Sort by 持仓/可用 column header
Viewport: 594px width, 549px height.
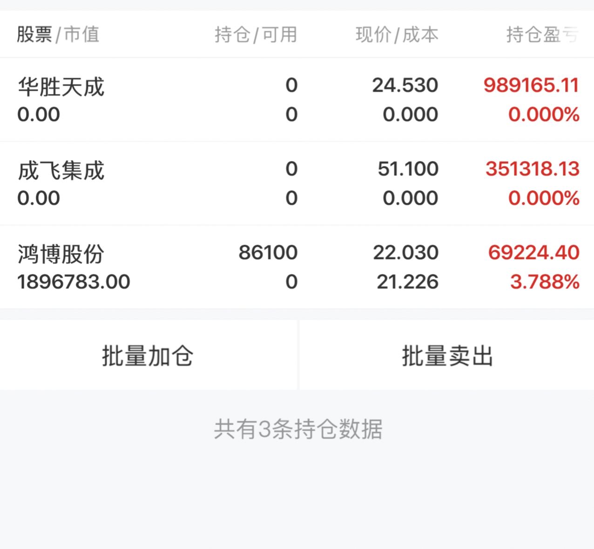click(x=256, y=34)
